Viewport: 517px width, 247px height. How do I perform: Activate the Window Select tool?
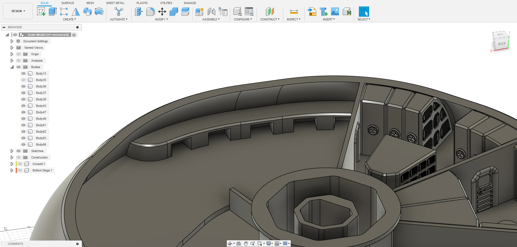click(x=364, y=12)
